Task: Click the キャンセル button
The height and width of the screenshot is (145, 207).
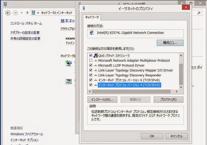Action: pos(177,136)
